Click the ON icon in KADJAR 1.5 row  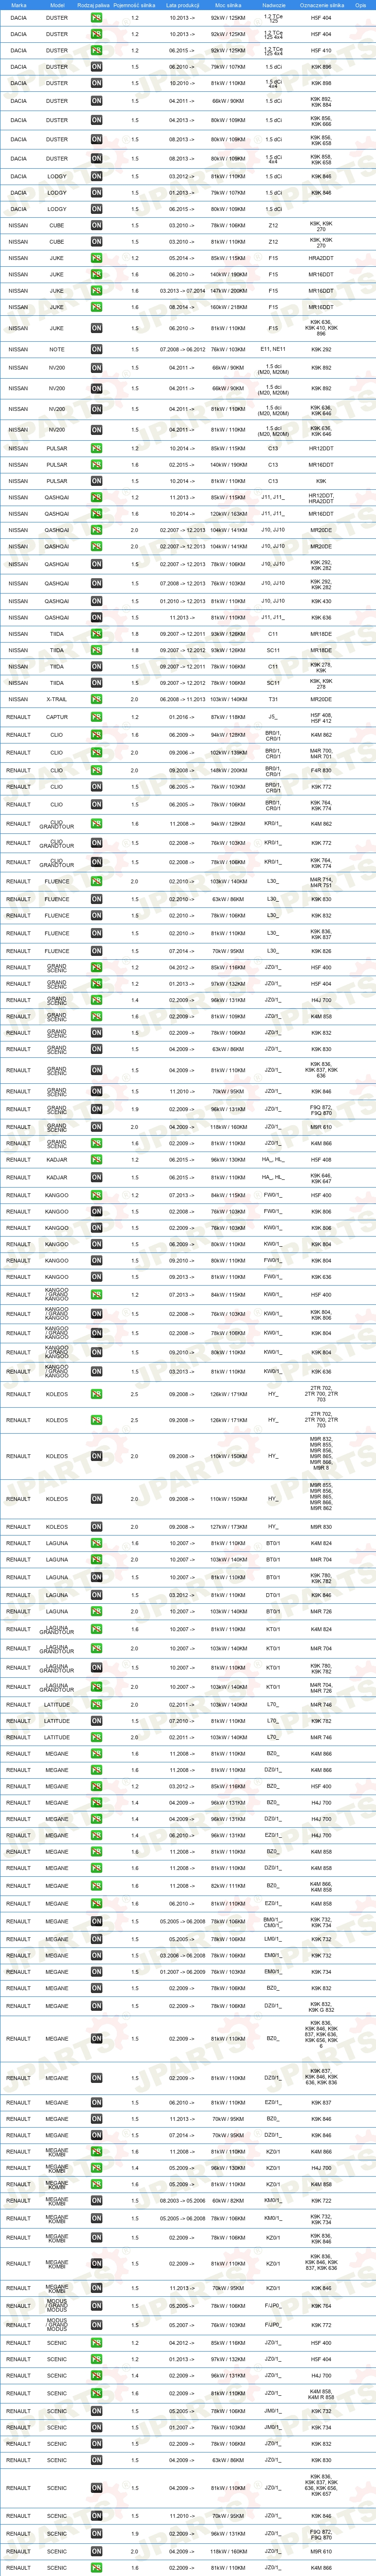pyautogui.click(x=96, y=1178)
